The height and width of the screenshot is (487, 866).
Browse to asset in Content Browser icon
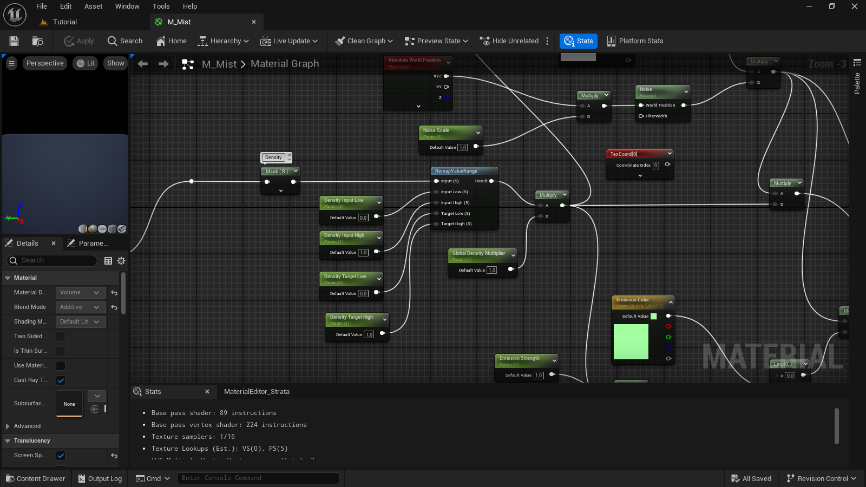[37, 41]
